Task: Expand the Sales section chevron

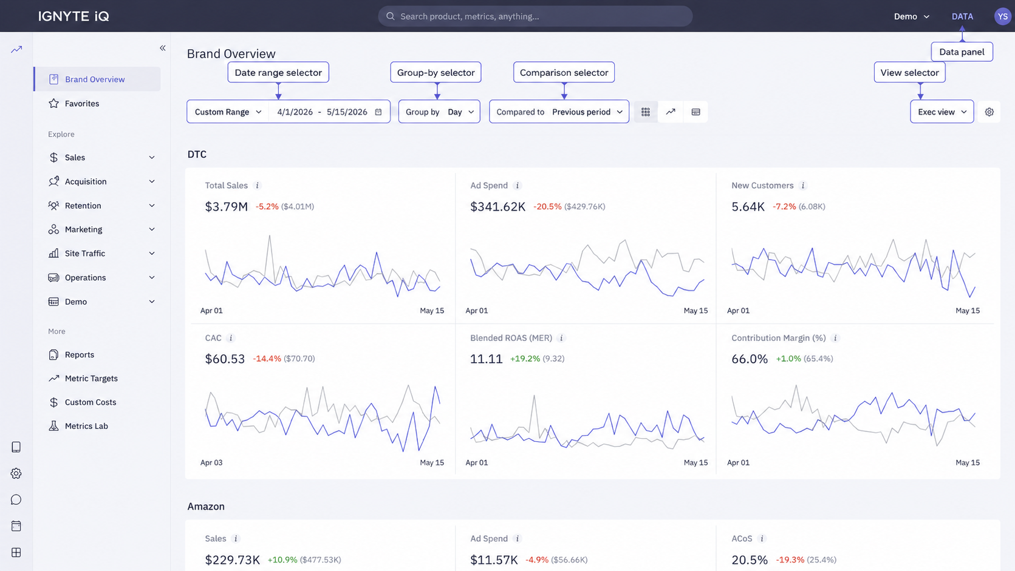Action: (x=152, y=158)
